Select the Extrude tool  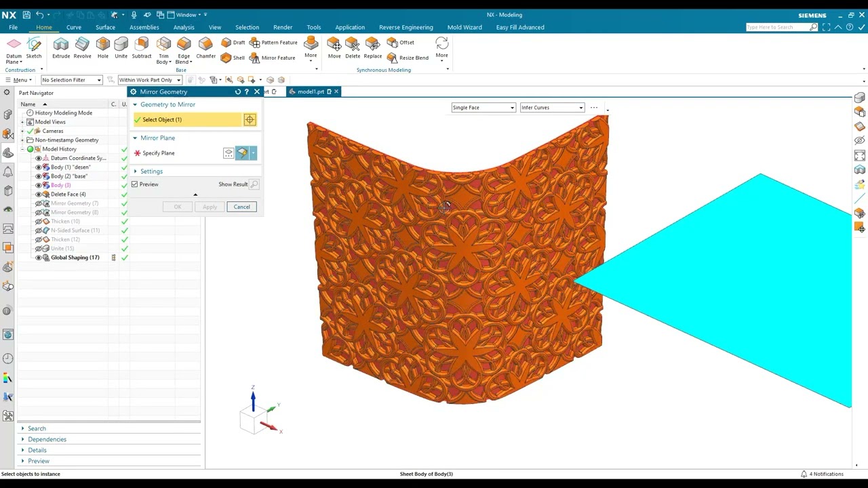[61, 48]
